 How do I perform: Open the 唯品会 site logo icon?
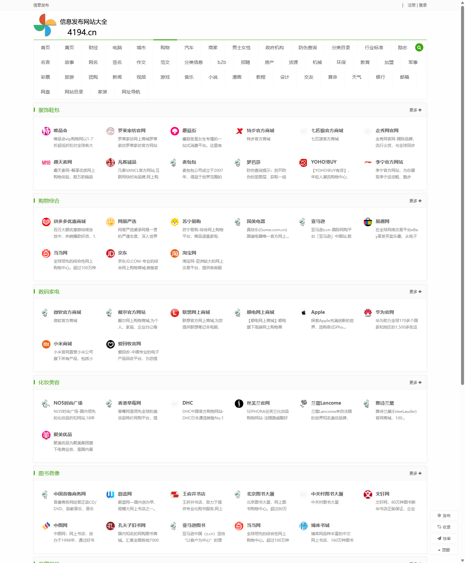(46, 131)
